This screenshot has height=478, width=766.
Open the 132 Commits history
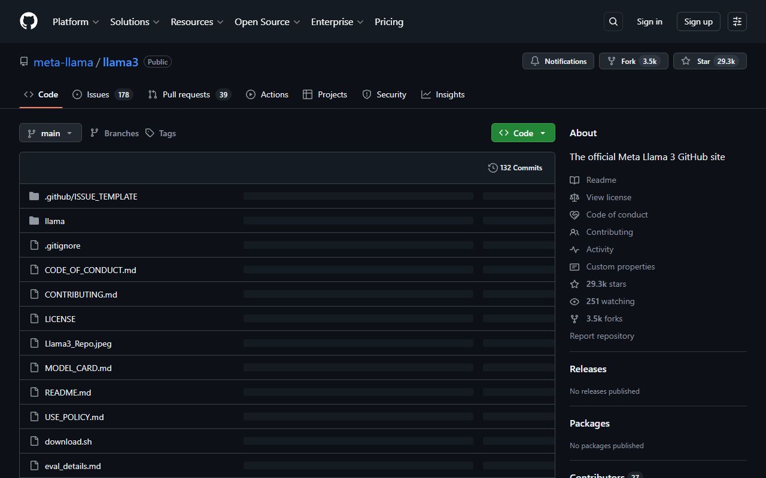point(515,168)
